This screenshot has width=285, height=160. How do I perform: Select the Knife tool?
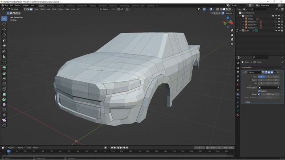coord(4,89)
